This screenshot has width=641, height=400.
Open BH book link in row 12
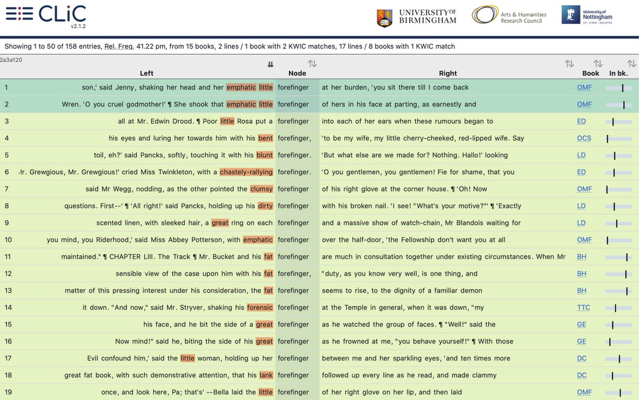pyautogui.click(x=582, y=274)
